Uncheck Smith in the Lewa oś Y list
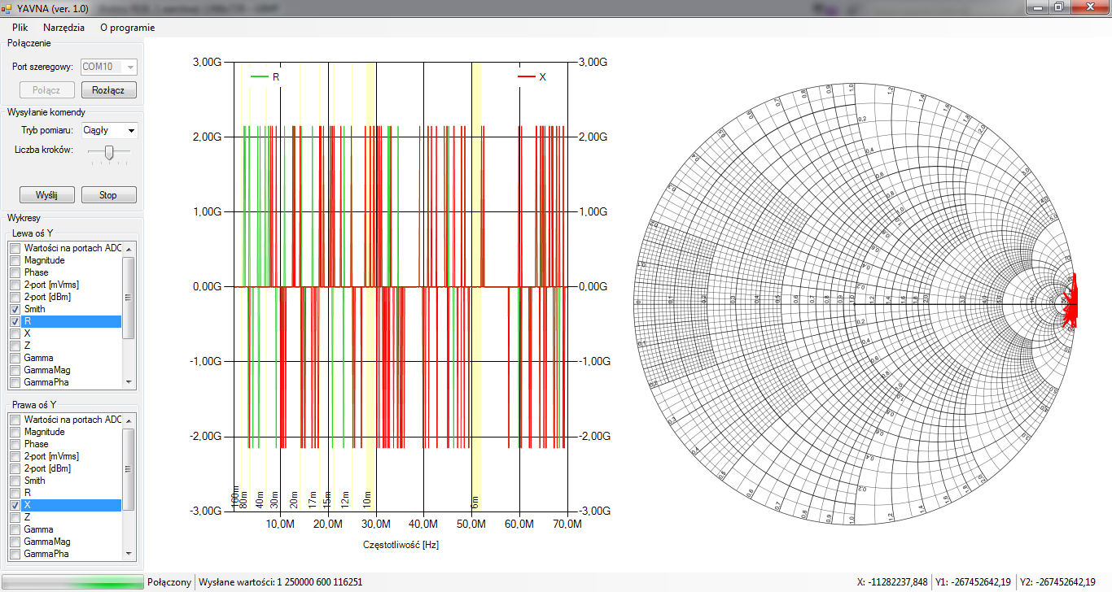 [15, 310]
